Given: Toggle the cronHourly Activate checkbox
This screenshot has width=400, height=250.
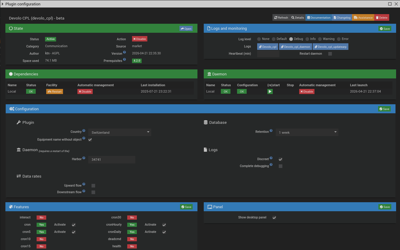Looking at the screenshot, I should pyautogui.click(x=164, y=225).
